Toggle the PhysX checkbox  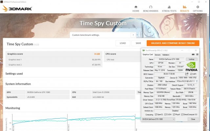[176, 115]
